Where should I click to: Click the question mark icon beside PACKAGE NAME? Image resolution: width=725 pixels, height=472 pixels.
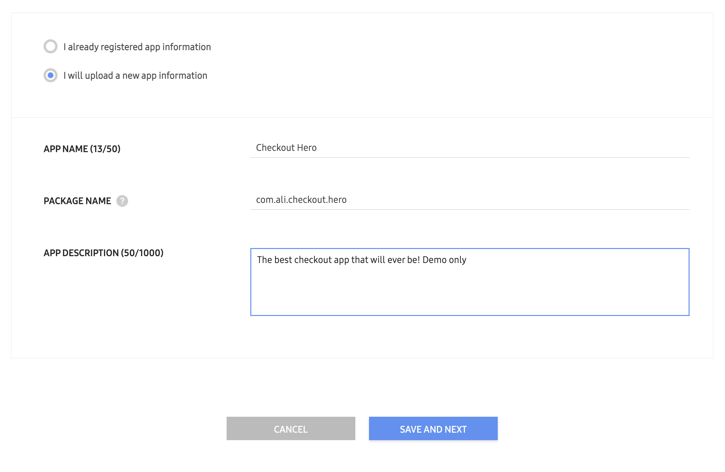122,201
